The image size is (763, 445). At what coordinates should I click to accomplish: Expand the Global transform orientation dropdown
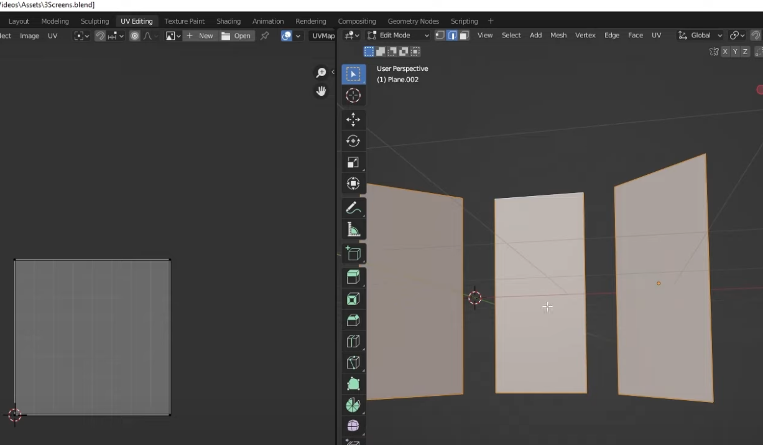(x=701, y=35)
